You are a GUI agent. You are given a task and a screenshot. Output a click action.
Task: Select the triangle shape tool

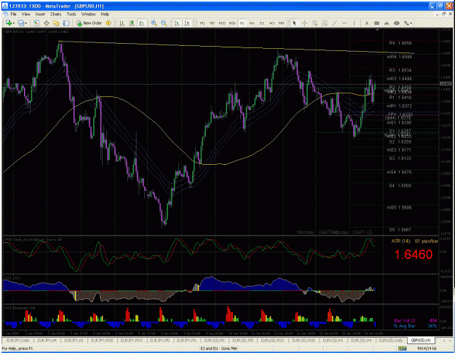pos(387,23)
